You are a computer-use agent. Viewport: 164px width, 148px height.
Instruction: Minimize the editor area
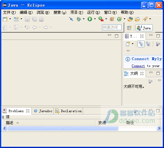109,35
